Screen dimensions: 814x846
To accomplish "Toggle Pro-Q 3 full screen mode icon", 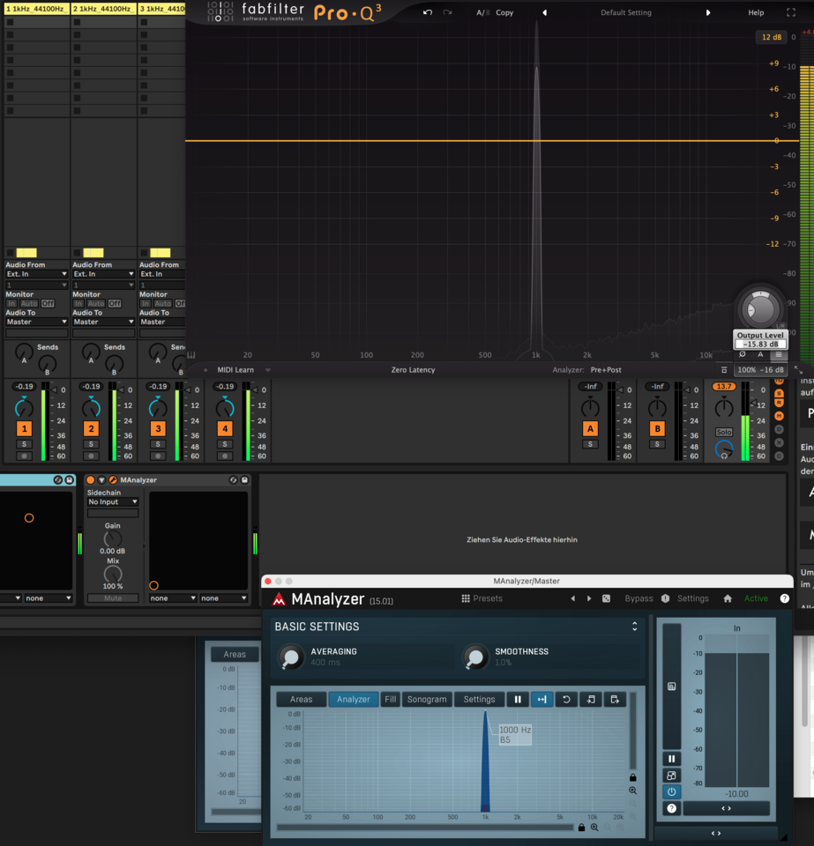I will point(791,12).
